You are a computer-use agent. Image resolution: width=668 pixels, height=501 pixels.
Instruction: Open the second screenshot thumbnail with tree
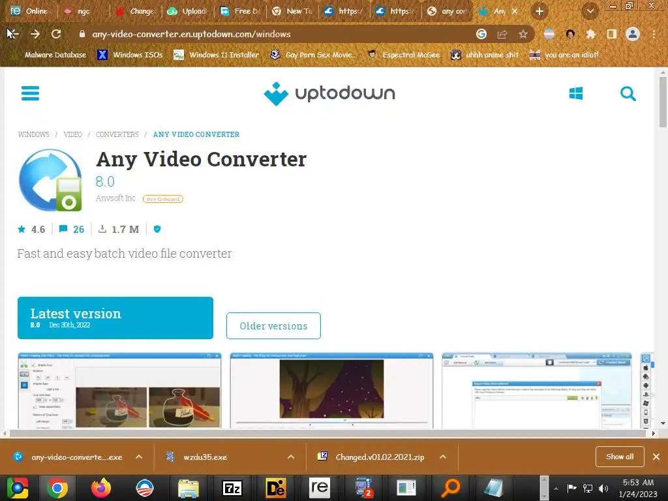[331, 391]
